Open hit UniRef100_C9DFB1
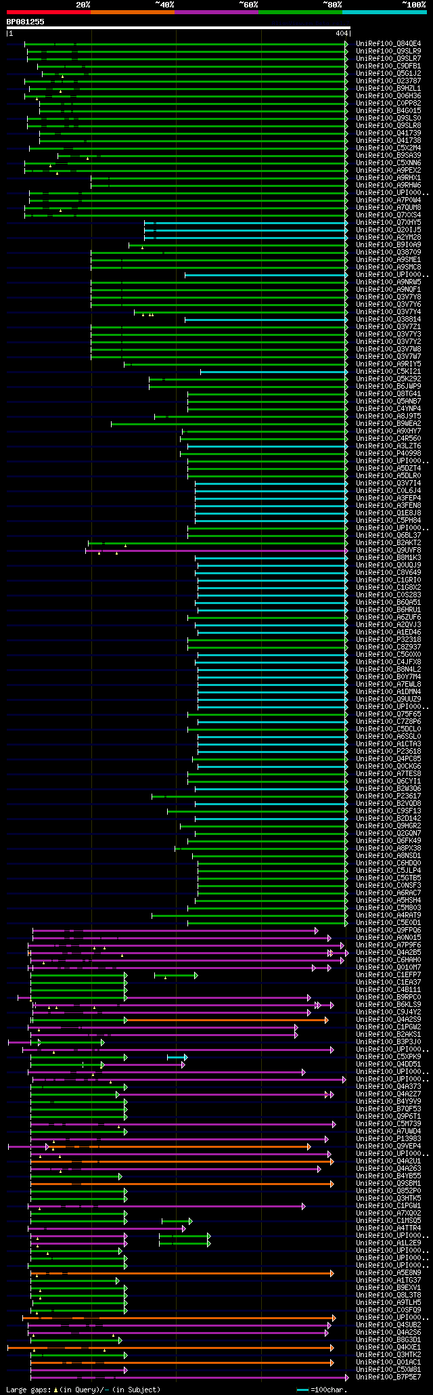This screenshot has height=1395, width=433. point(388,66)
